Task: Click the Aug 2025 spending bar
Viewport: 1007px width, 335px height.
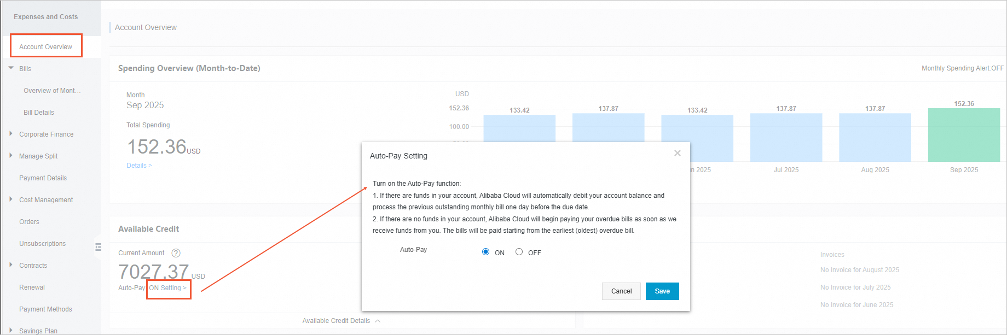Action: (875, 138)
